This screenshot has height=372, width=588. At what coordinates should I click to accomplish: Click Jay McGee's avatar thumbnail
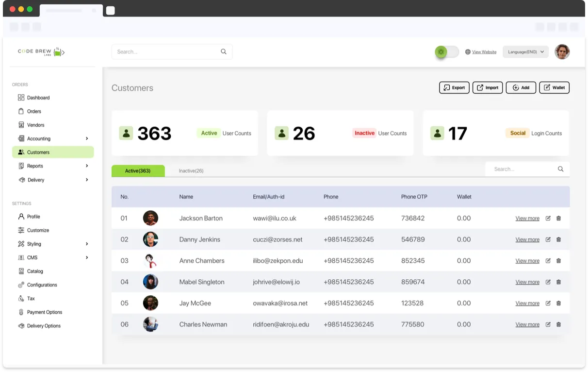click(150, 303)
